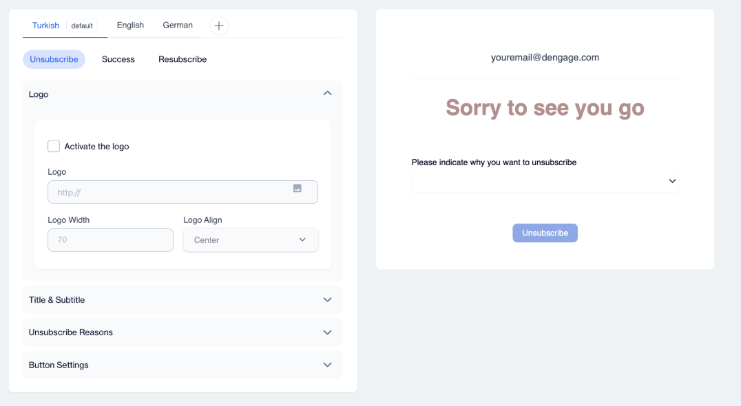Open the unsubscribe reason dropdown in preview
Image resolution: width=741 pixels, height=406 pixels.
(545, 181)
